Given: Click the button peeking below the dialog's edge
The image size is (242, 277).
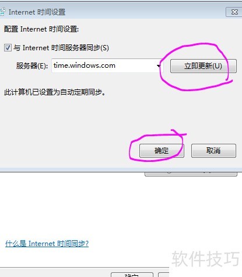Looking at the screenshot, I should [191, 174].
